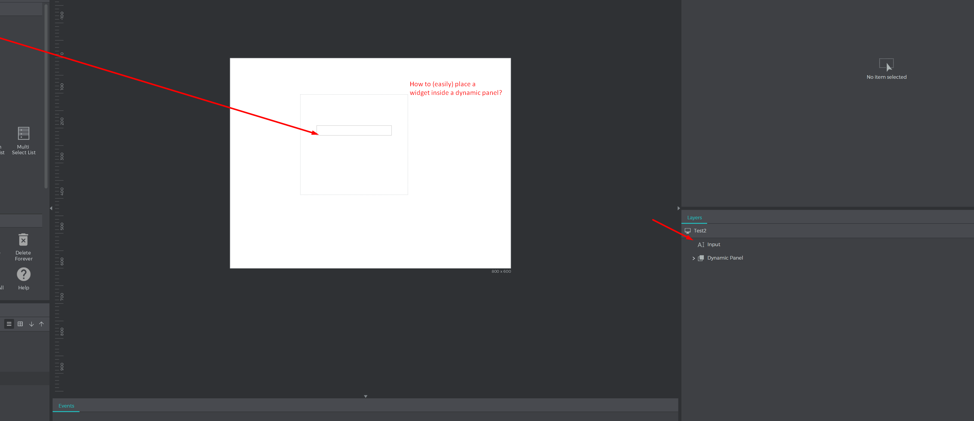Screen dimensions: 974x421
Task: Switch to grid view layout
Action: (20, 324)
